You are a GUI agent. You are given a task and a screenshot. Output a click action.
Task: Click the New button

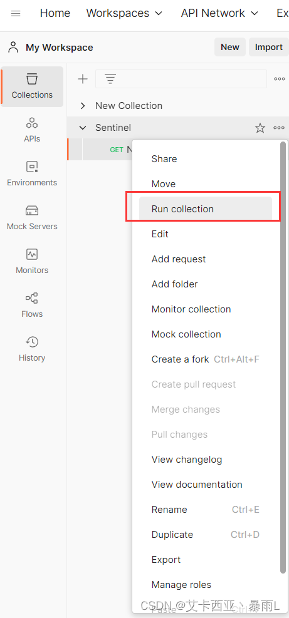click(230, 48)
